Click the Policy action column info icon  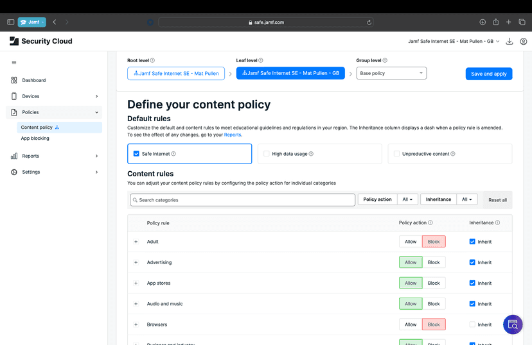pyautogui.click(x=430, y=223)
